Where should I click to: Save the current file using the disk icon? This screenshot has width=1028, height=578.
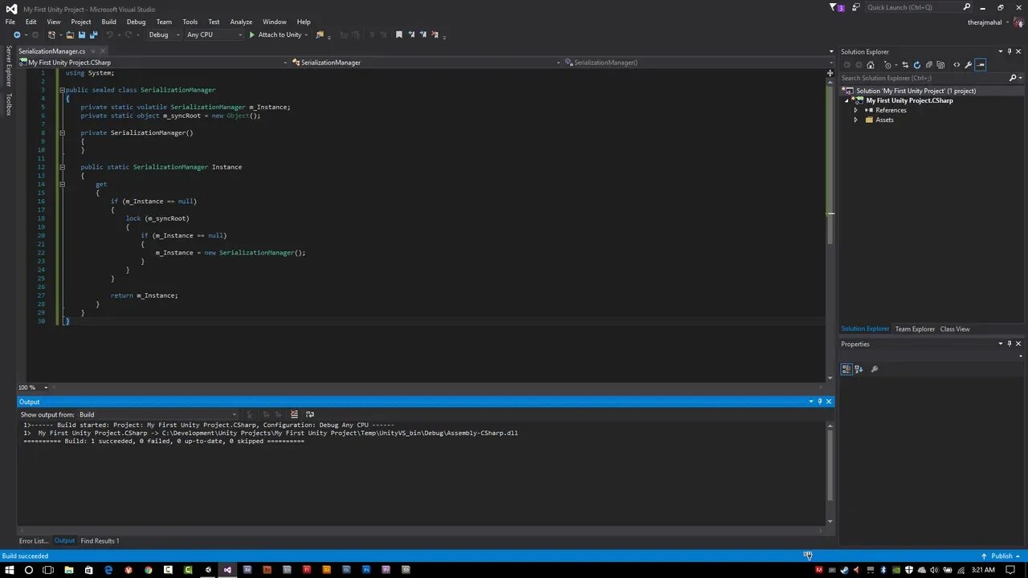81,35
